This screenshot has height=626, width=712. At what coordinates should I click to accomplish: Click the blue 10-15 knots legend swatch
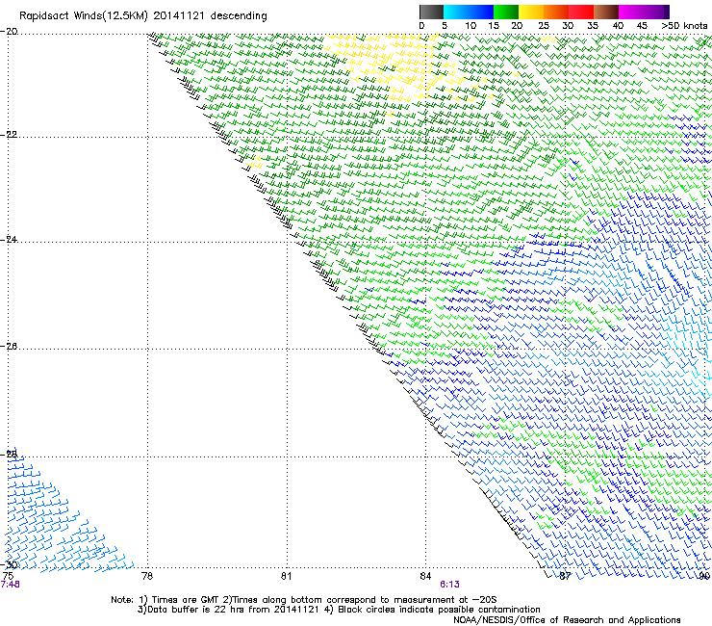click(x=481, y=12)
